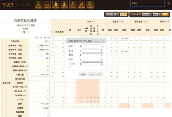The height and width of the screenshot is (117, 172).
Task: Open the キャスト cast icon
Action: (56, 5)
